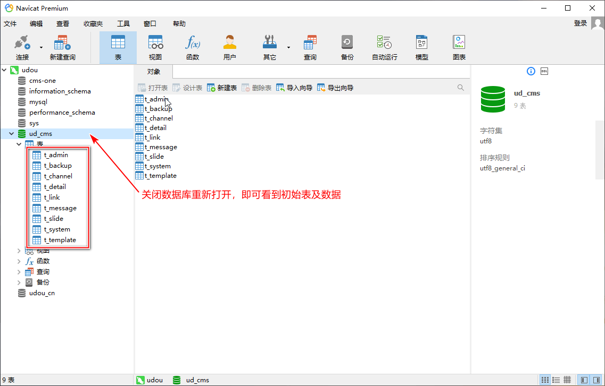
Task: Select t_message in the object list
Action: [x=161, y=147]
